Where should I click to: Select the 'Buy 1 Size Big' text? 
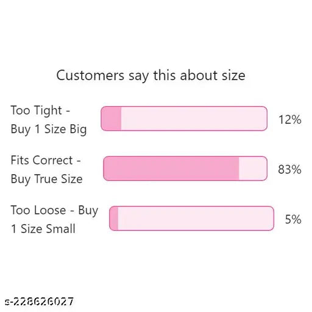click(x=49, y=130)
